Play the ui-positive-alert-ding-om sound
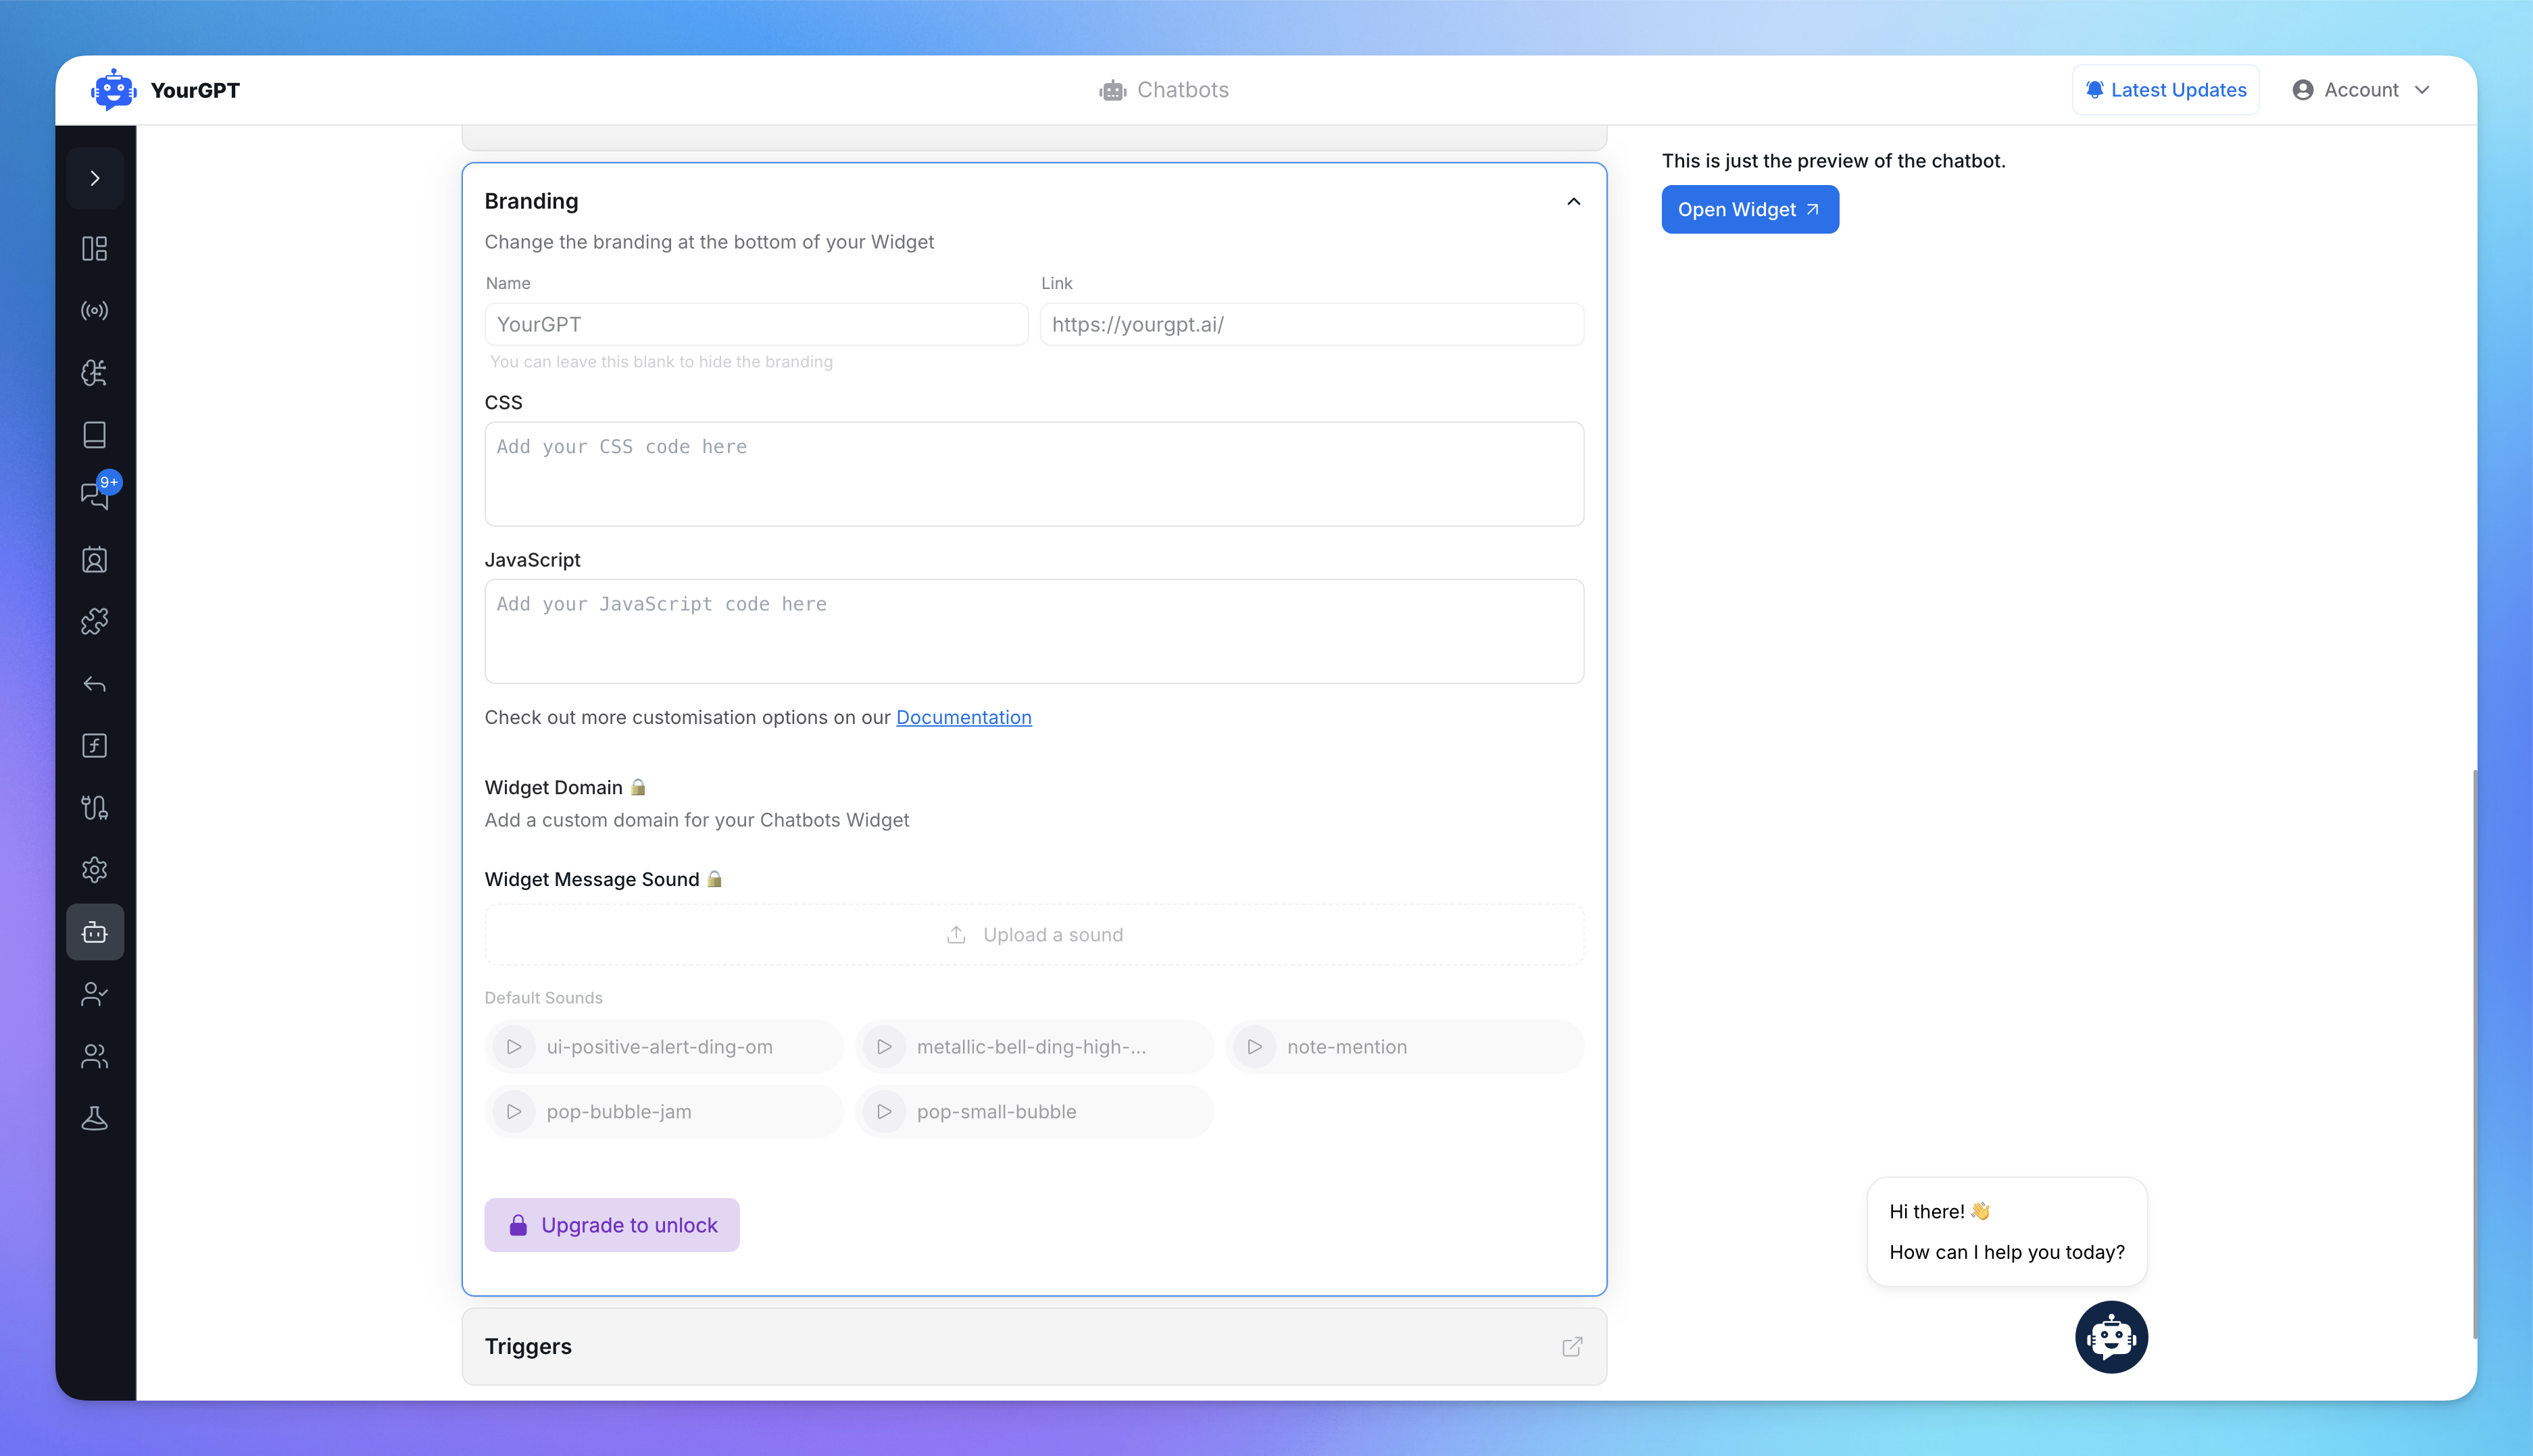Viewport: 2533px width, 1456px height. [514, 1047]
